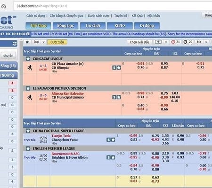Image resolution: width=212 pixels, height=188 pixels.
Task: Click team name Bournemouth AFC
Action: tap(65, 154)
